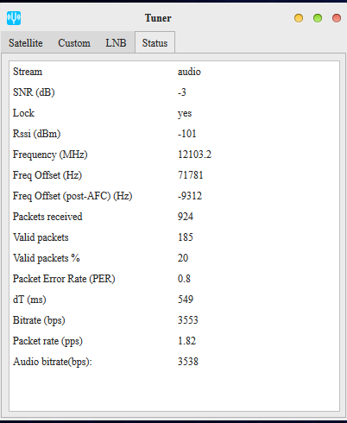Select the LNB tab

pyautogui.click(x=116, y=43)
